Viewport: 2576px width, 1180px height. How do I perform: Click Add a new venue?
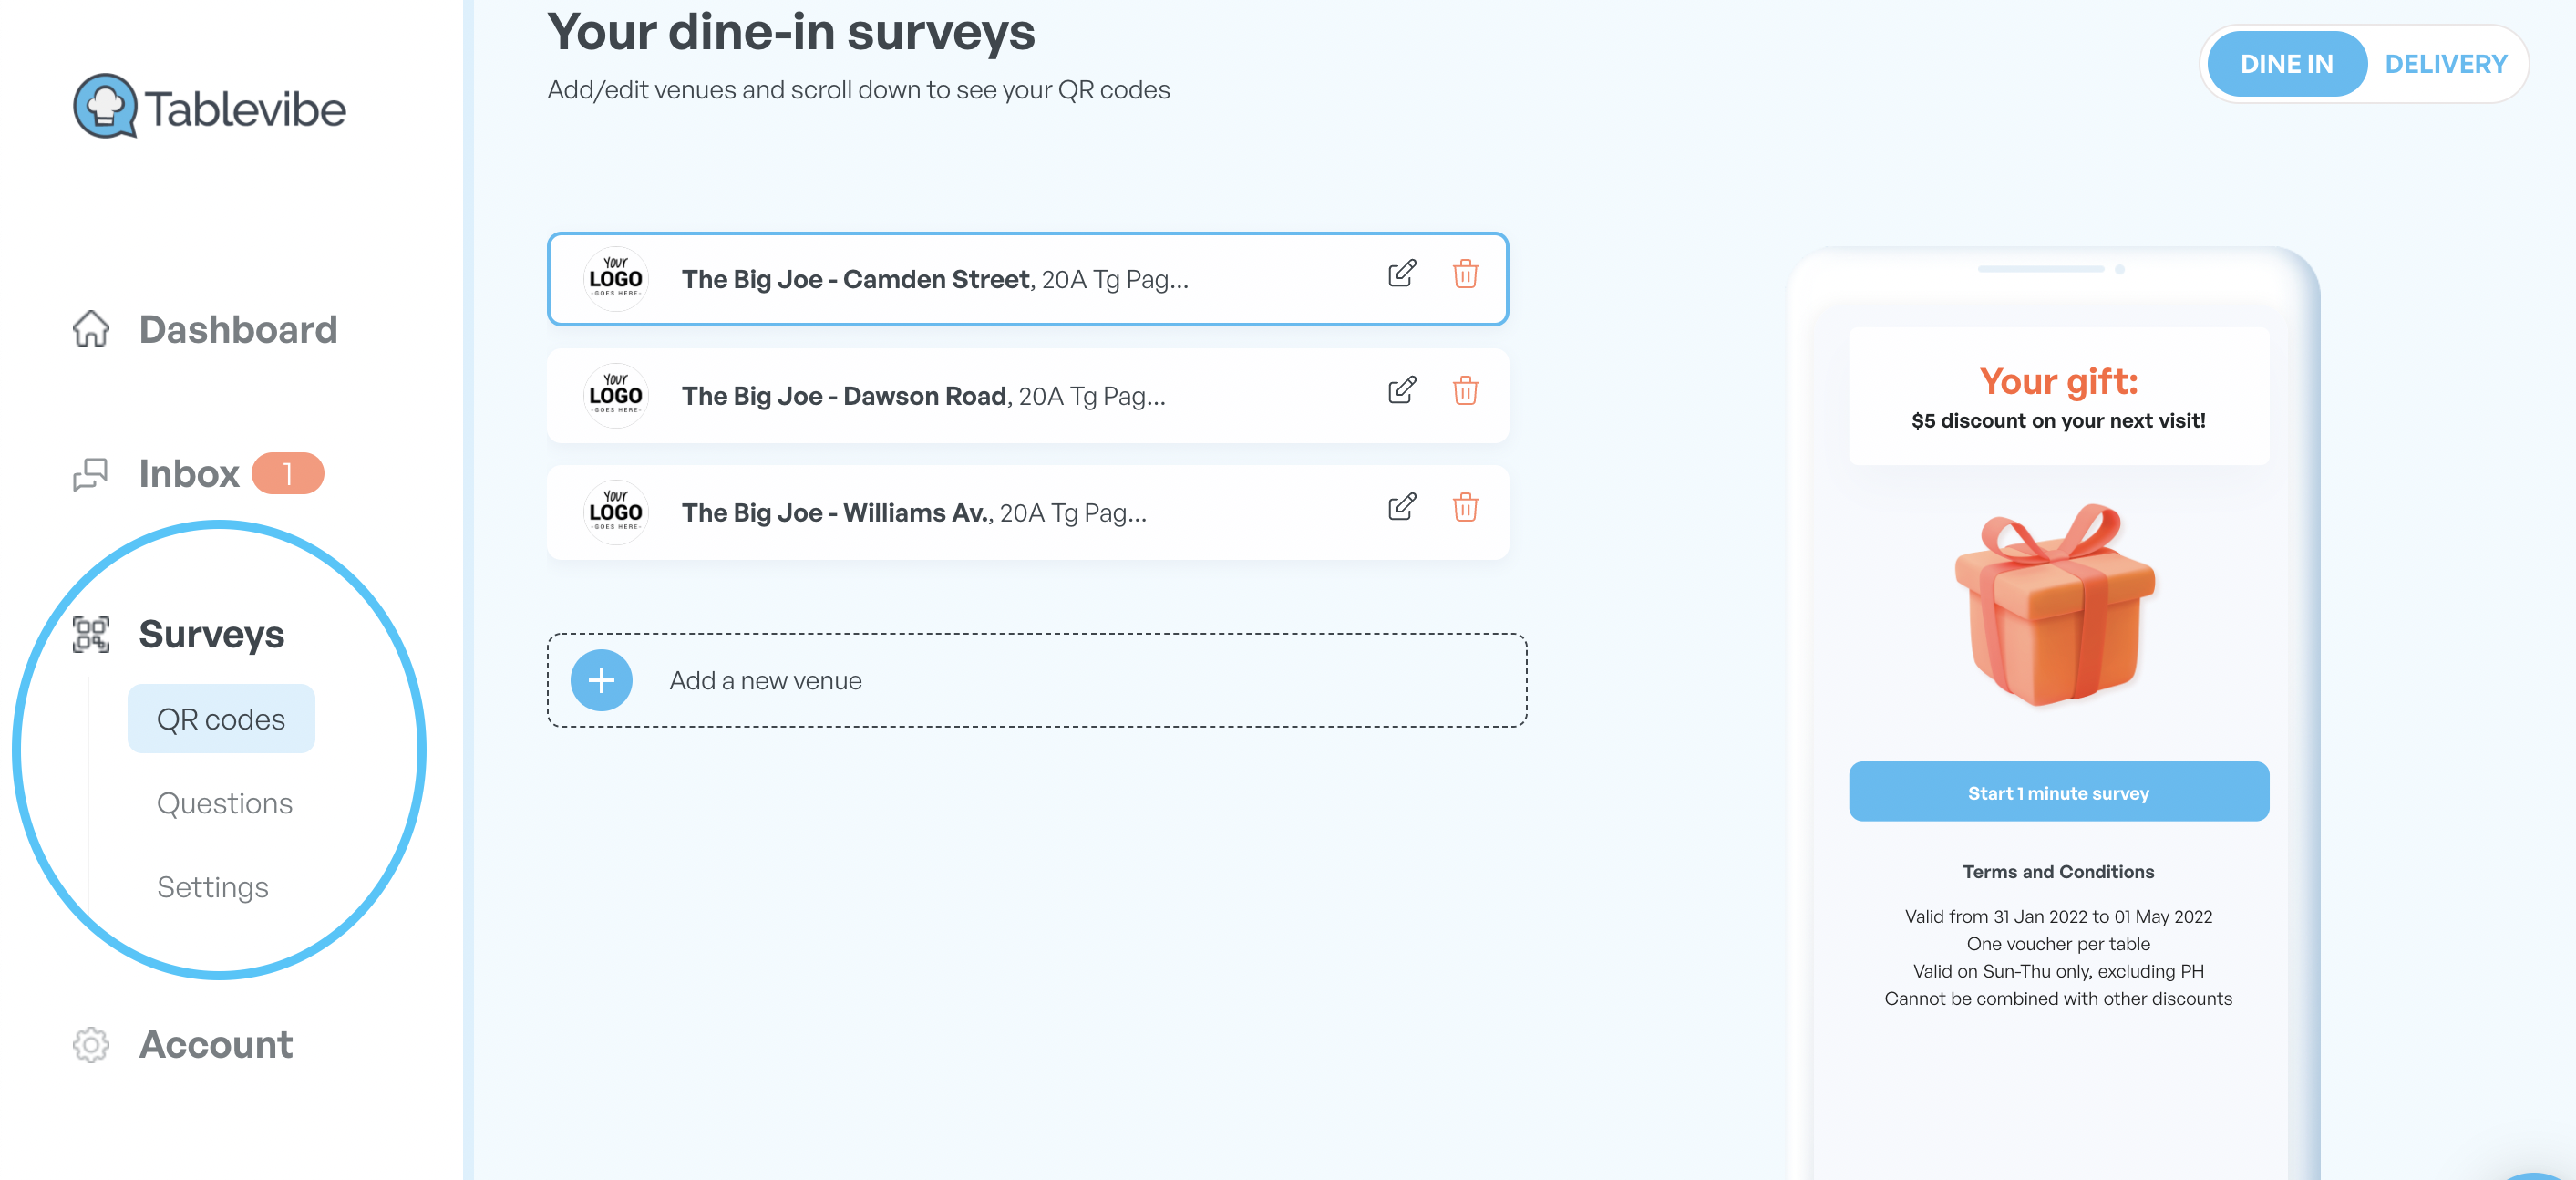click(1036, 680)
